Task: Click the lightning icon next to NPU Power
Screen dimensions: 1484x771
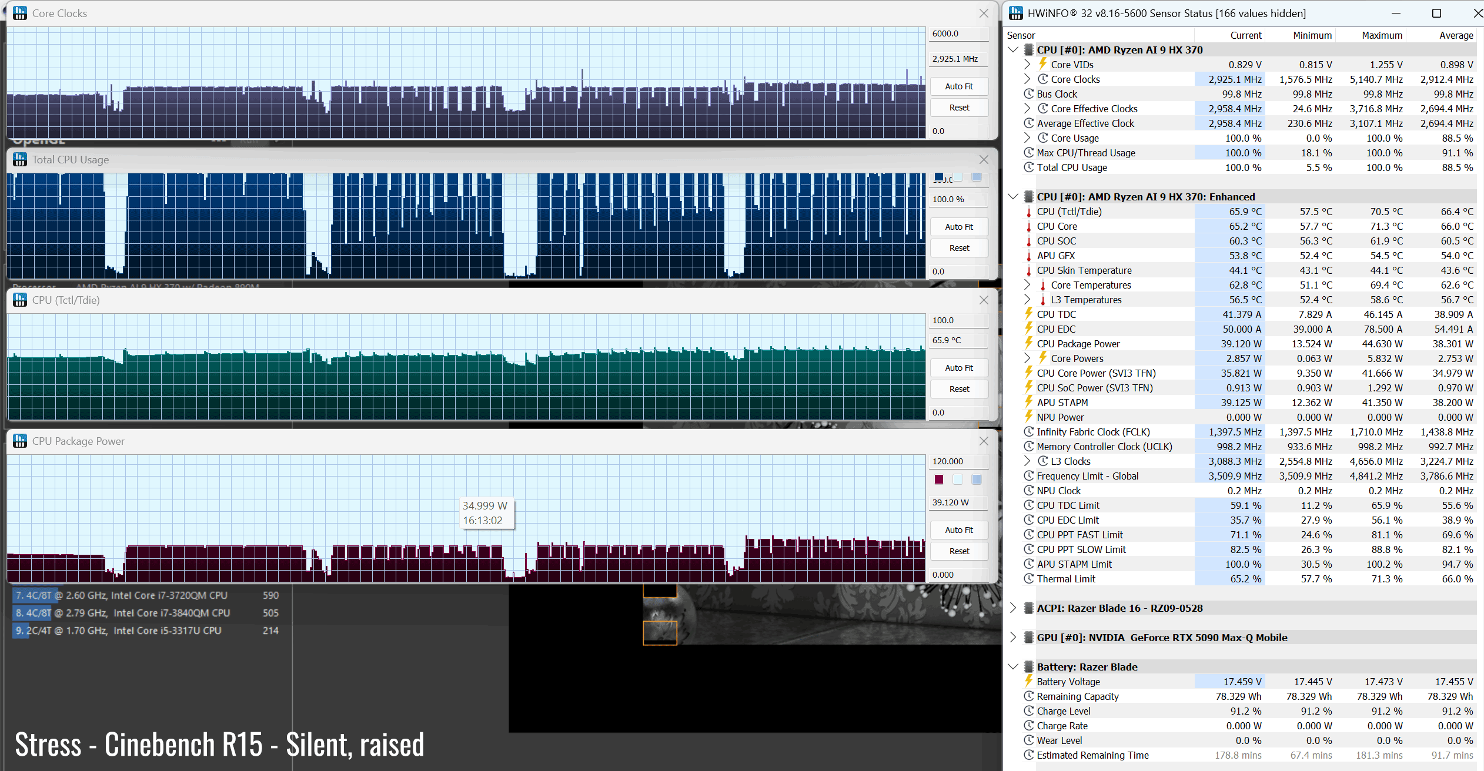Action: tap(1029, 417)
